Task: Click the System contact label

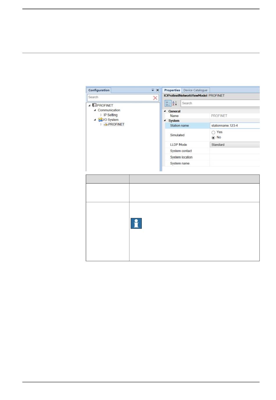Action: coord(181,151)
